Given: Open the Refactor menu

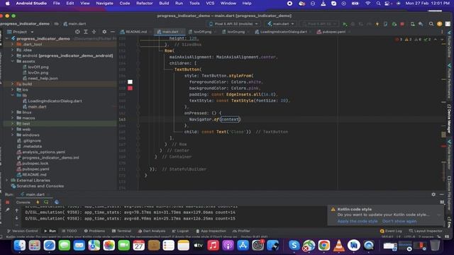Looking at the screenshot, I should [144, 3].
